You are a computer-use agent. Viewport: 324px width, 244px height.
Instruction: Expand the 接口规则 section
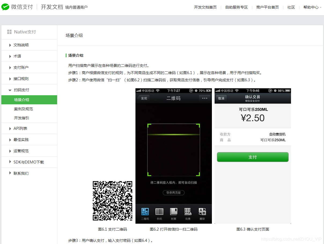tap(29, 79)
